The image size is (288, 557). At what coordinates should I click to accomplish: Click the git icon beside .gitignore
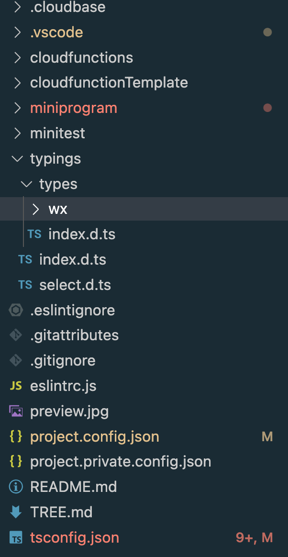pyautogui.click(x=16, y=360)
